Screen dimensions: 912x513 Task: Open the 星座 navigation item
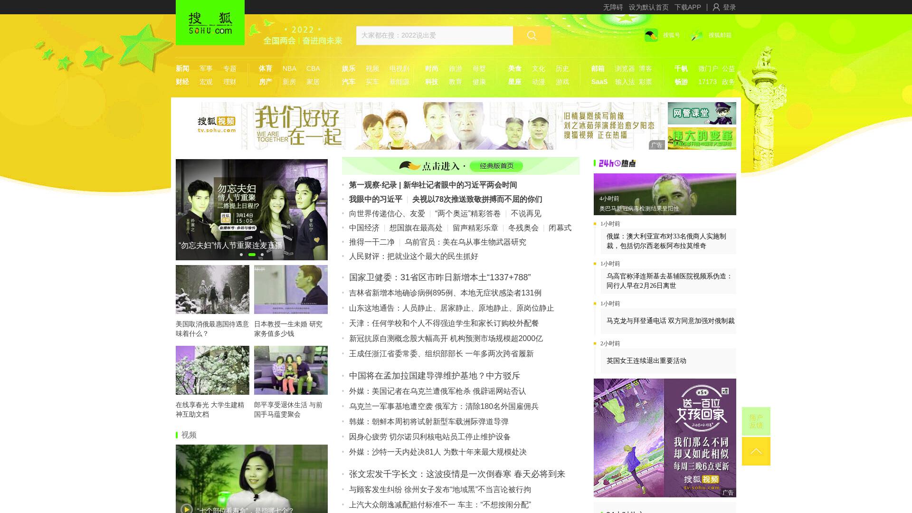coord(515,82)
